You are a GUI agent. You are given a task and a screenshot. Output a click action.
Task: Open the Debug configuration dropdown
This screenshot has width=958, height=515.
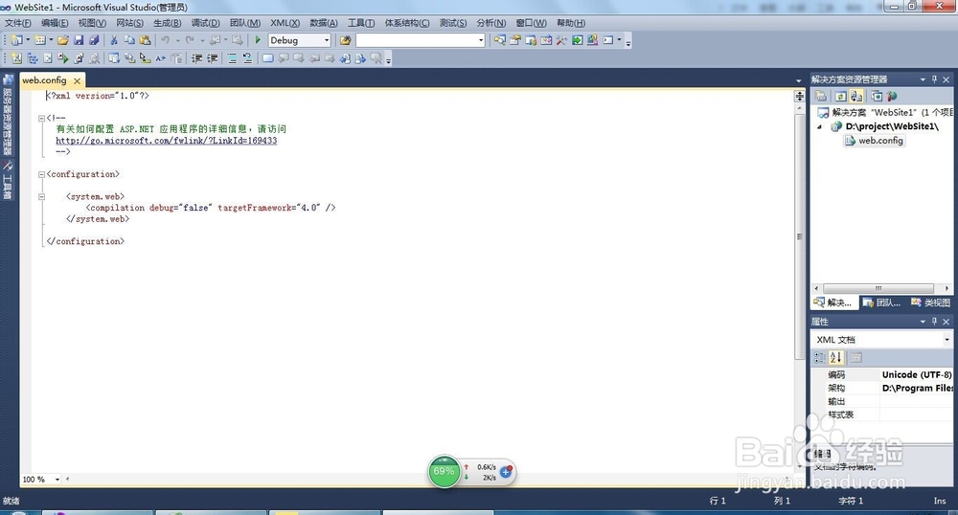coord(327,40)
